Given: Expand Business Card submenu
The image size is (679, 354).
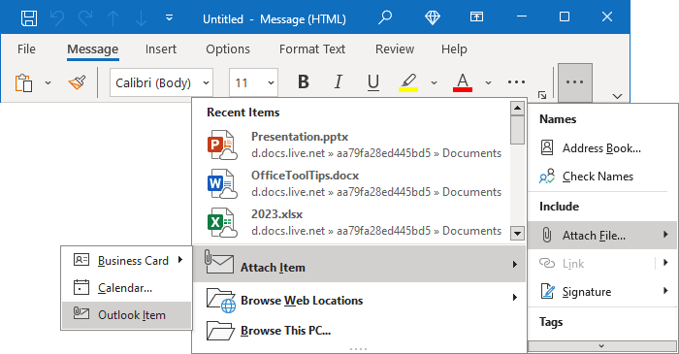Looking at the screenshot, I should coord(126,260).
